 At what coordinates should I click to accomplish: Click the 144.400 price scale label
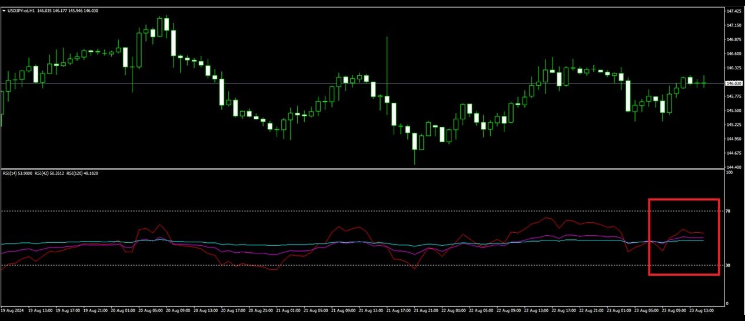(x=733, y=167)
